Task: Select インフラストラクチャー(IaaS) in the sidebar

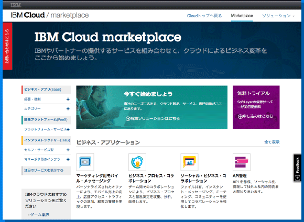Action: click(46, 140)
